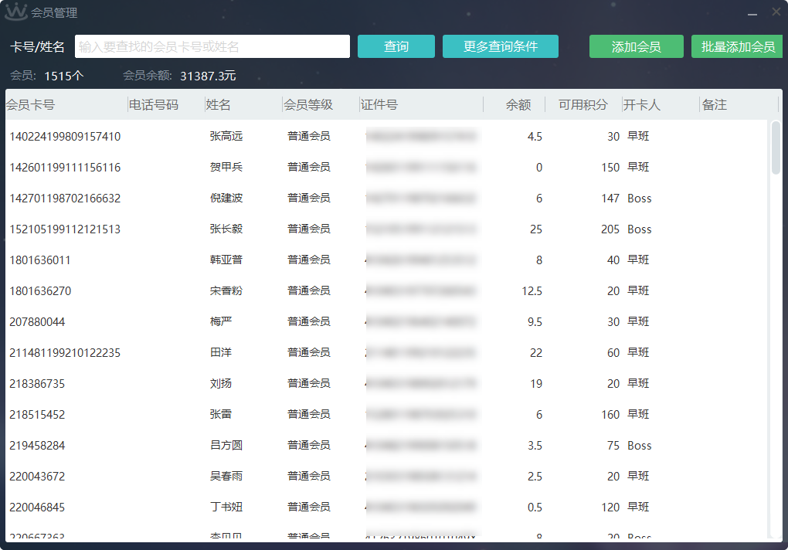Image resolution: width=788 pixels, height=550 pixels.
Task: Select card number 218515452
Action: click(x=37, y=414)
